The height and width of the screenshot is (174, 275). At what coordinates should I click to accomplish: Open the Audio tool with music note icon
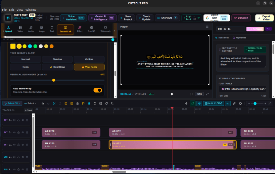point(31,29)
